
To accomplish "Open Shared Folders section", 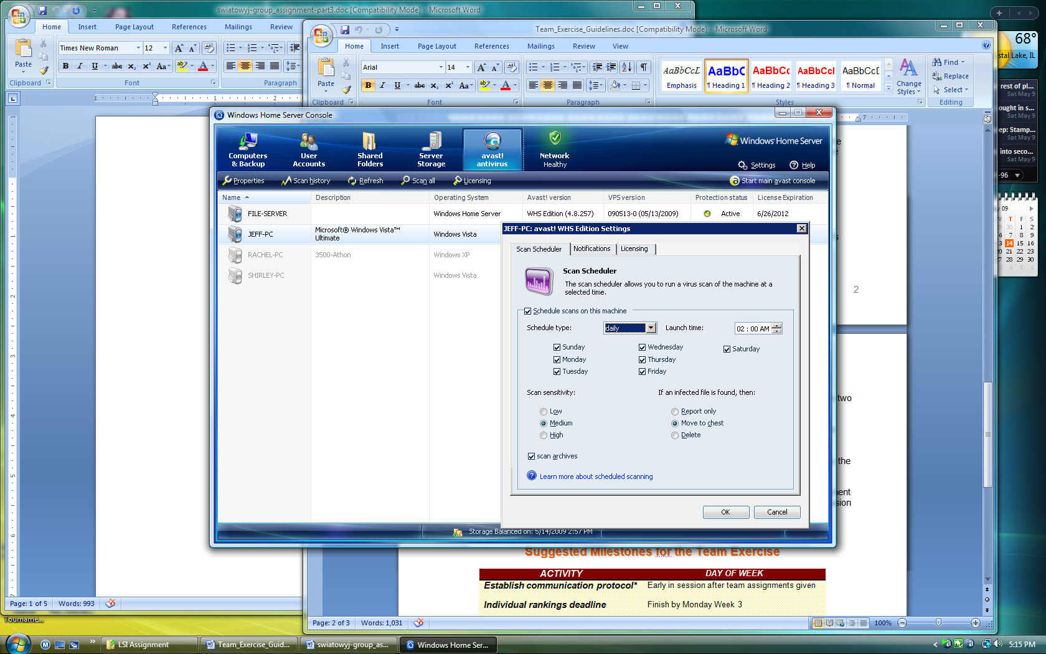I will coord(370,150).
